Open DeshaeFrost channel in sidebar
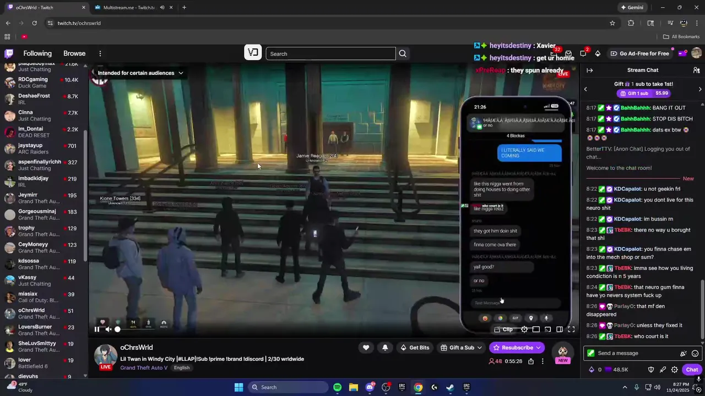The height and width of the screenshot is (396, 705). (43, 99)
